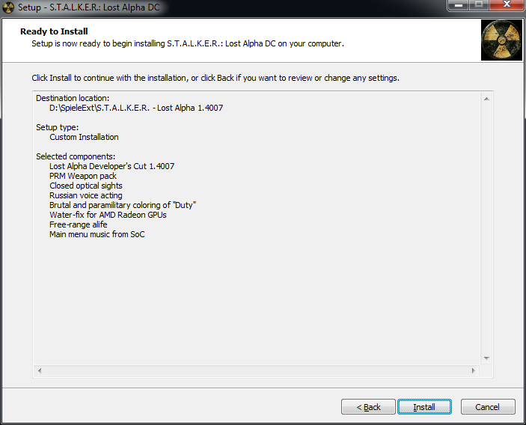
Task: Click the destination path D:\SpieleExt line
Action: [x=136, y=108]
